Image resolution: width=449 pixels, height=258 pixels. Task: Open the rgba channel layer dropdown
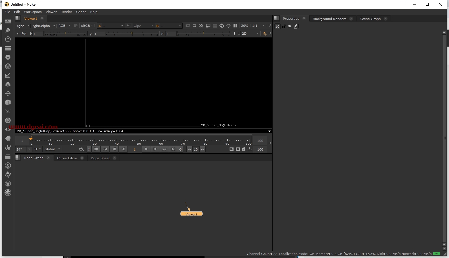23,26
